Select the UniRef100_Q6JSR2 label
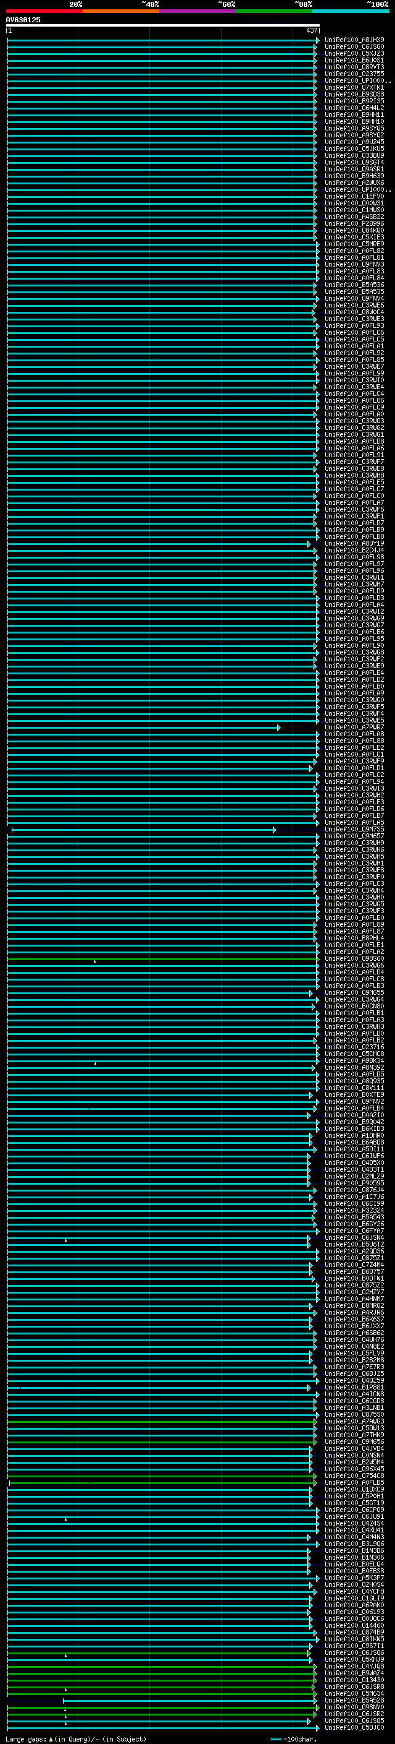The image size is (395, 1744). [354, 1714]
